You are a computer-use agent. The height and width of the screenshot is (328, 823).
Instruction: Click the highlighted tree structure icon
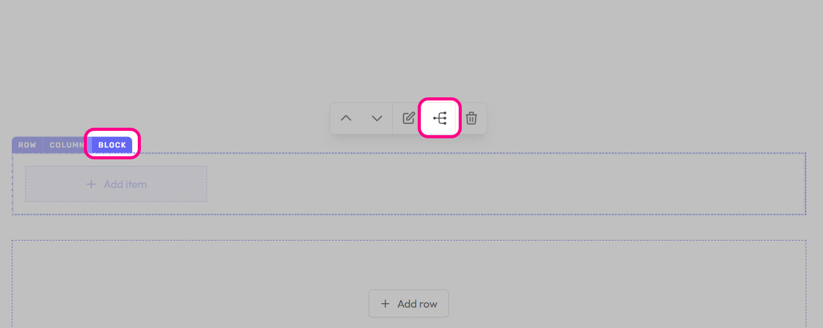(x=439, y=118)
